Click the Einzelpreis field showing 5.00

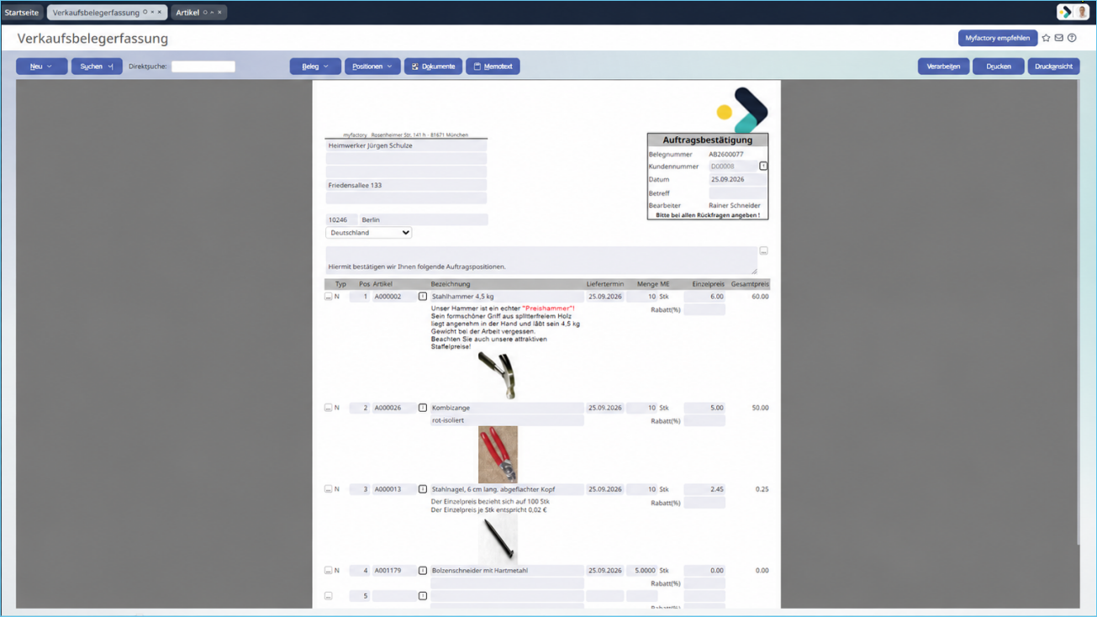pos(704,408)
